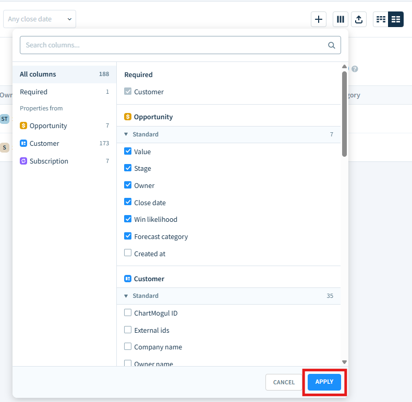
Task: Click the ST owner avatar
Action: 5,119
